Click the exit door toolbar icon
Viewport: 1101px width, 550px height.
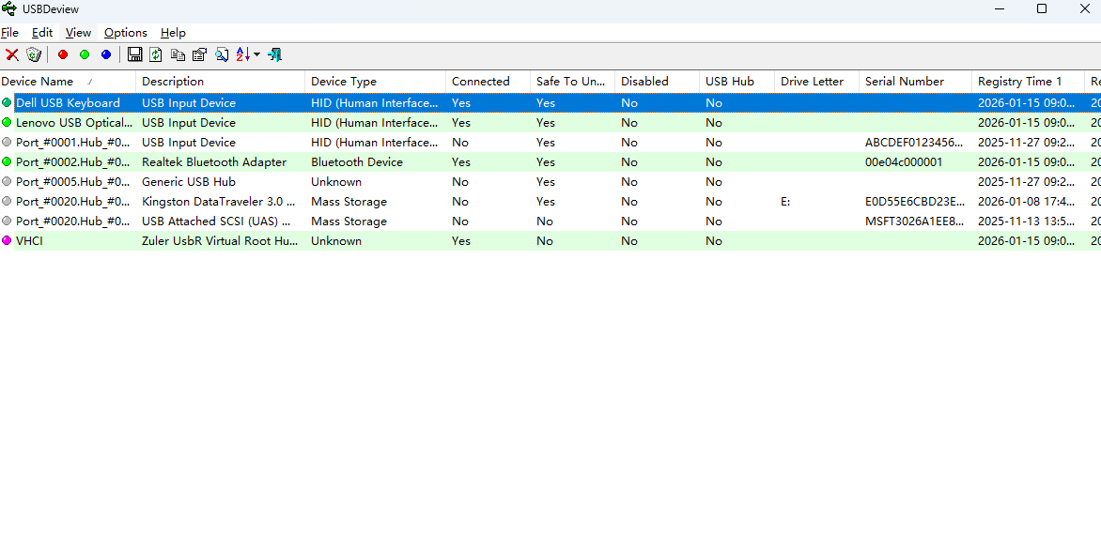(x=274, y=55)
